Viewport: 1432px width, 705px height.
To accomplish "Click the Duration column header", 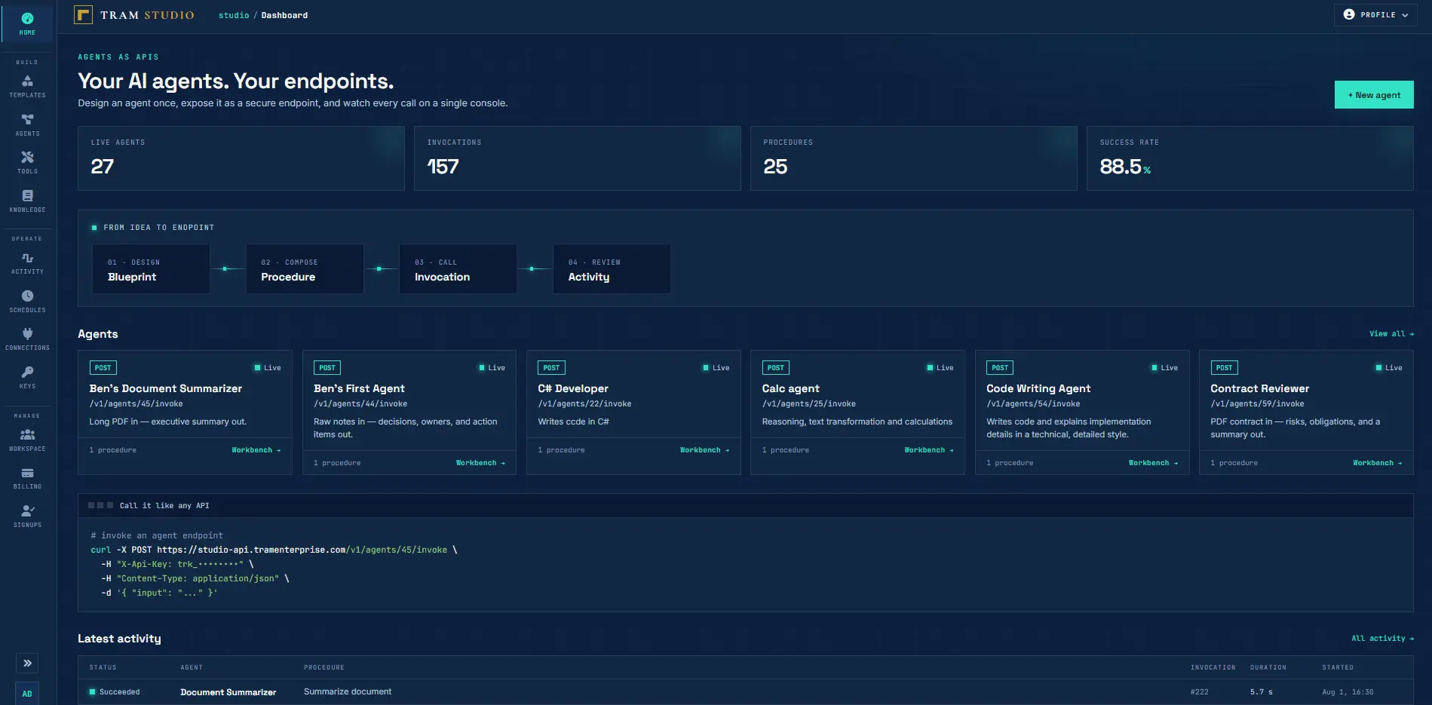I will tap(1268, 667).
